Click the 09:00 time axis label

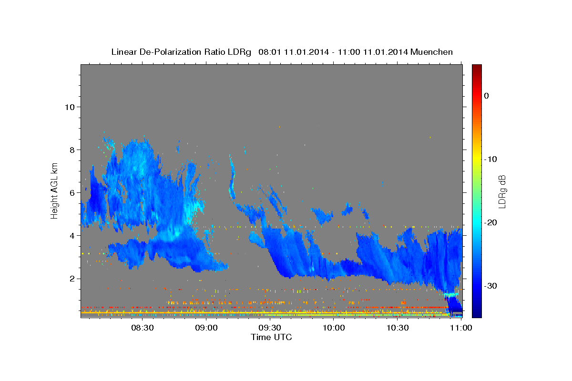206,328
